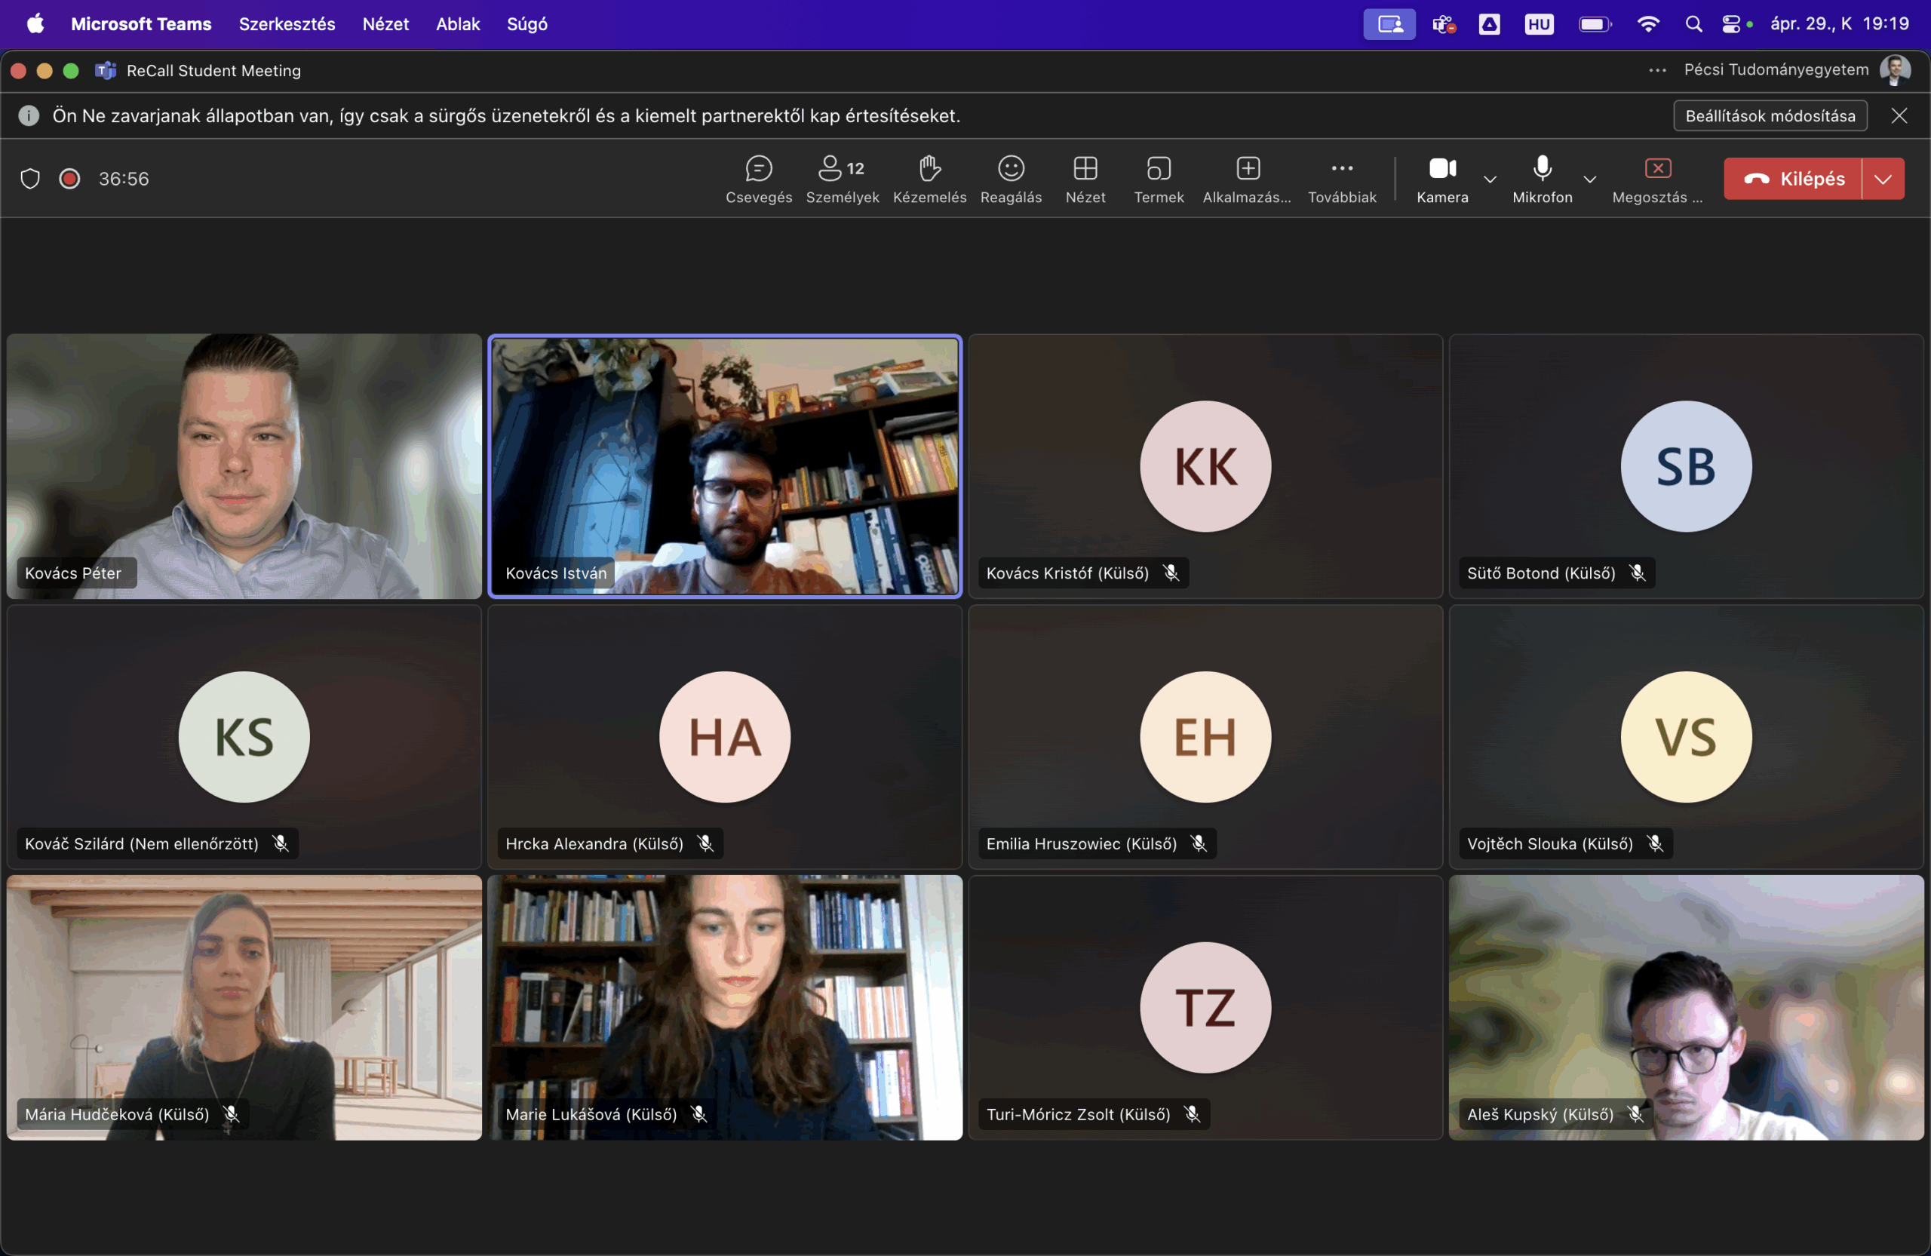
Task: Click the SB avatar of Sütő Botond
Action: click(1686, 466)
